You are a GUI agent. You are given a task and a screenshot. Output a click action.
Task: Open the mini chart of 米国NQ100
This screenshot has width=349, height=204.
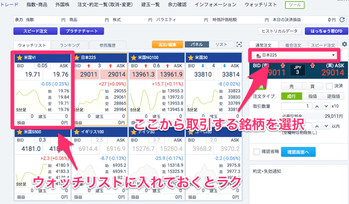pos(146,100)
